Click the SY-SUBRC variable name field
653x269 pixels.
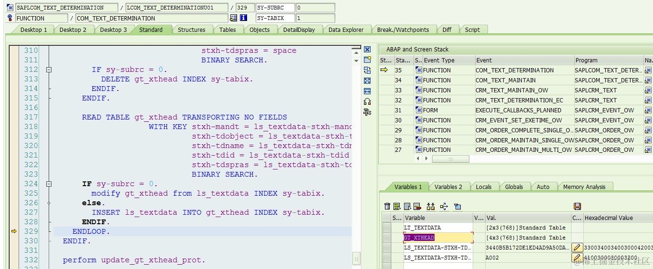pyautogui.click(x=275, y=8)
